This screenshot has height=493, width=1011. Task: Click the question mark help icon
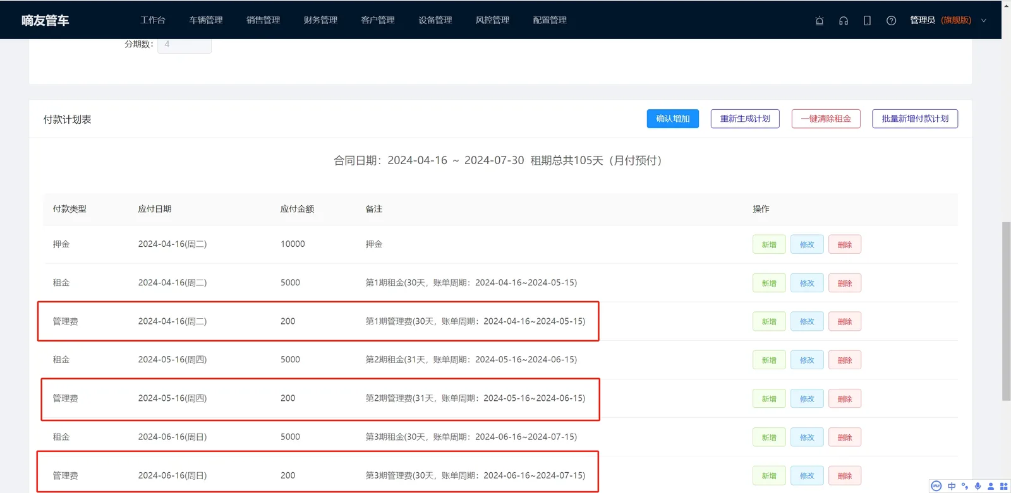pos(891,20)
